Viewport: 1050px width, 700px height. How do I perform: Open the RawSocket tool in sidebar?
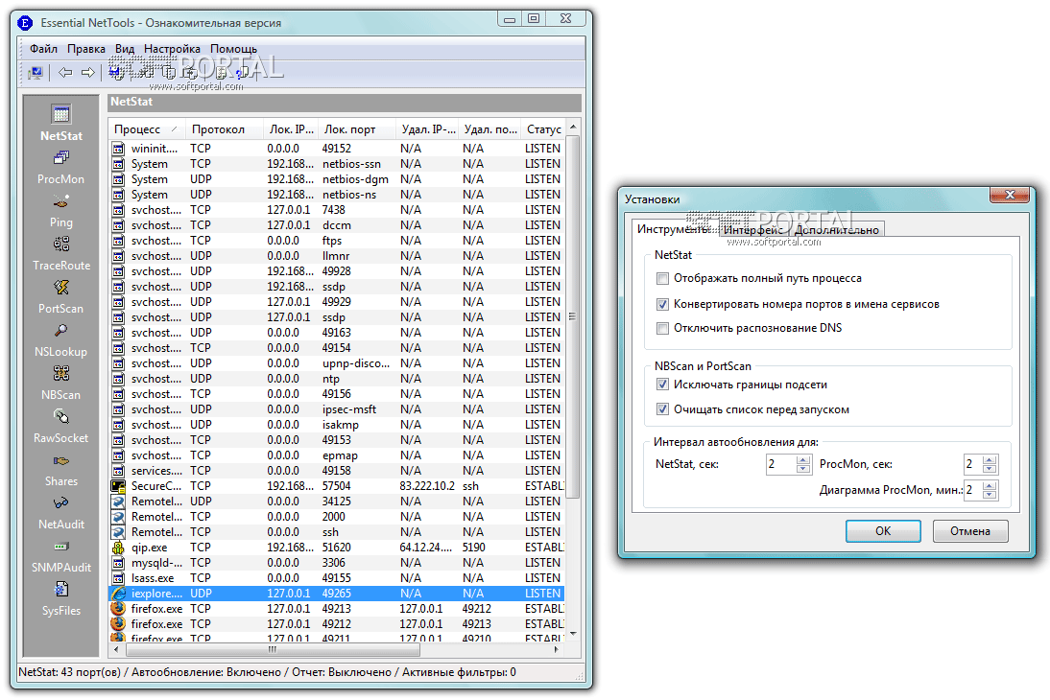(x=60, y=427)
